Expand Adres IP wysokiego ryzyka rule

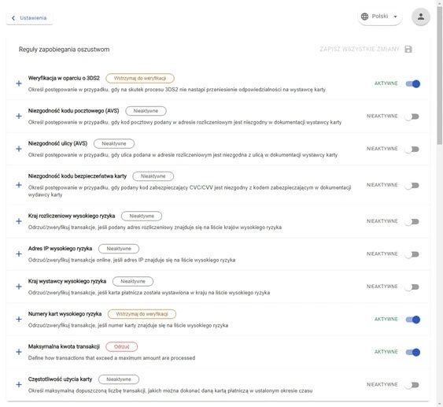pos(19,253)
